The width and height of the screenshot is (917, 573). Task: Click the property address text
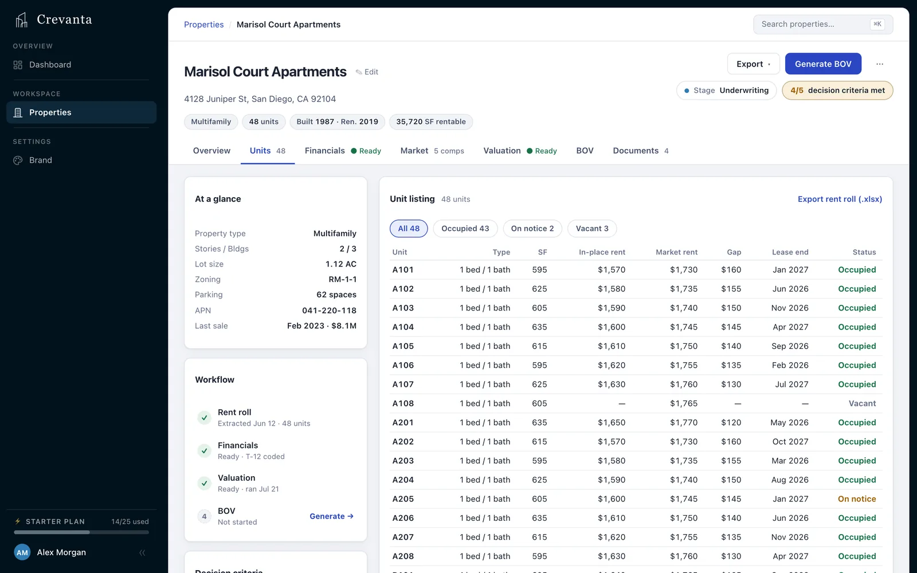click(260, 99)
